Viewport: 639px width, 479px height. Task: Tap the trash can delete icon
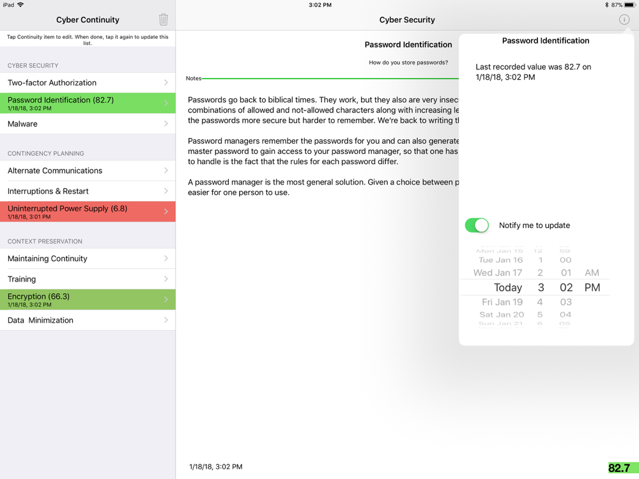tap(164, 19)
